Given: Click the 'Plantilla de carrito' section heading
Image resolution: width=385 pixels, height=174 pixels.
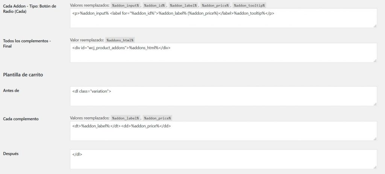Looking at the screenshot, I should [x=23, y=75].
